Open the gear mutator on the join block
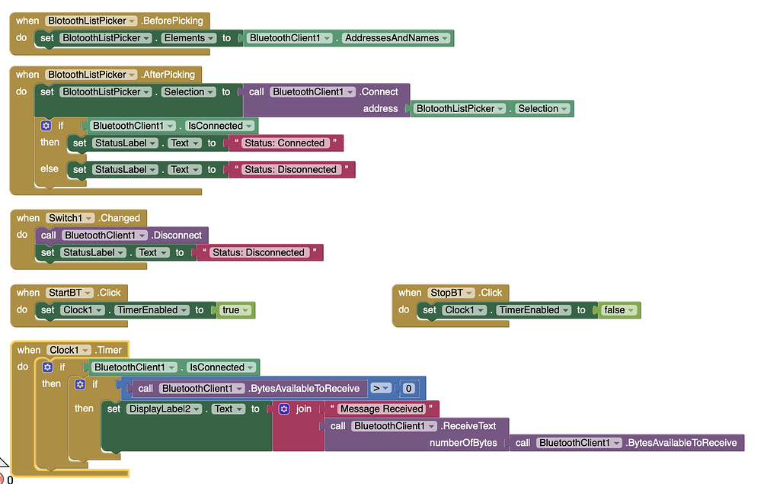The height and width of the screenshot is (484, 780). point(284,409)
